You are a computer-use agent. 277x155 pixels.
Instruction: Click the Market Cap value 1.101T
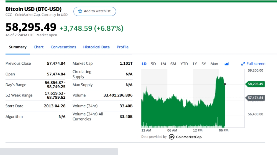[x=126, y=64]
